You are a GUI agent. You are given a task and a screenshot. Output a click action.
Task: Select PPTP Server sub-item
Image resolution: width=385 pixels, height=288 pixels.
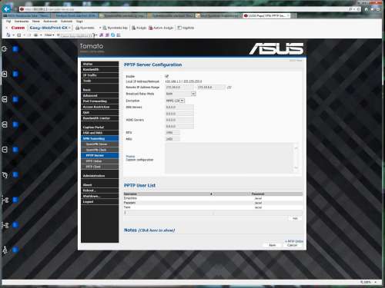pos(100,155)
